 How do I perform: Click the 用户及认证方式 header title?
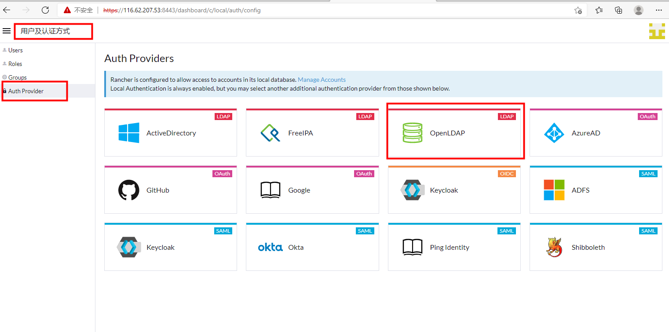(x=45, y=31)
